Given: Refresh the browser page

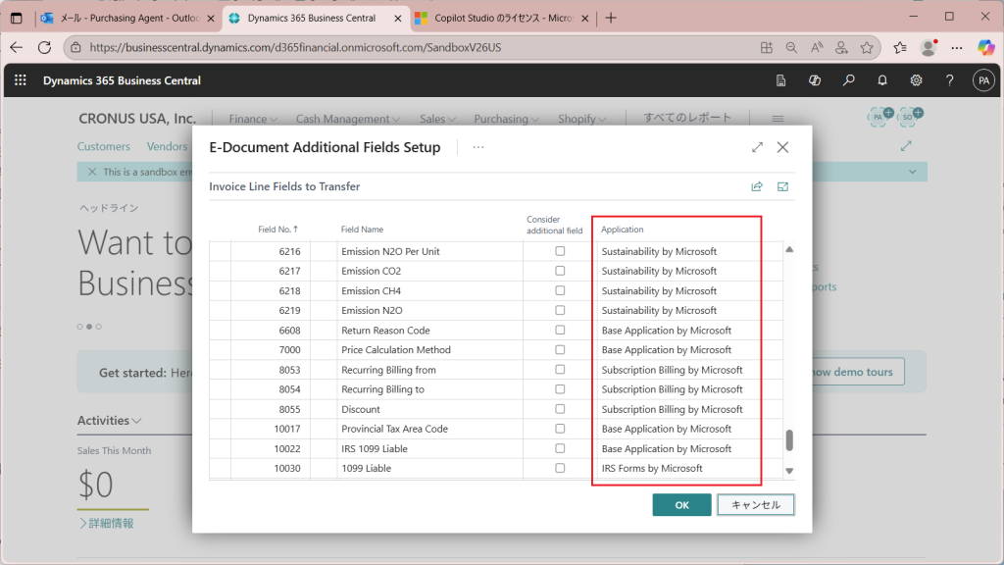Looking at the screenshot, I should [44, 47].
